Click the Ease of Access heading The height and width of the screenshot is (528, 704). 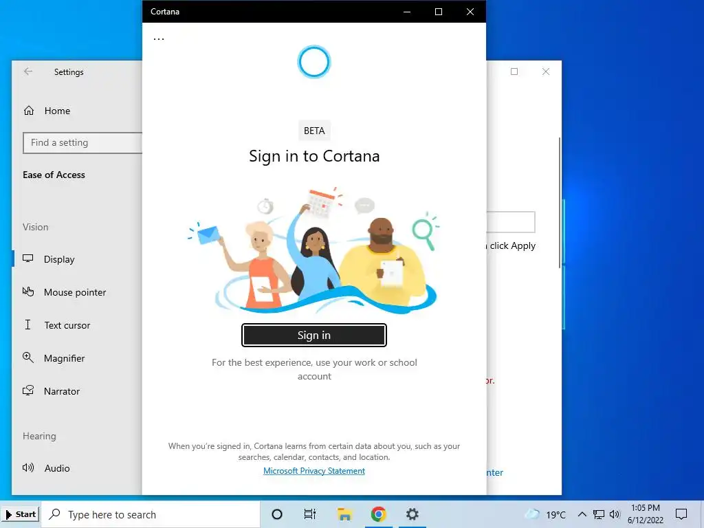[x=54, y=175]
